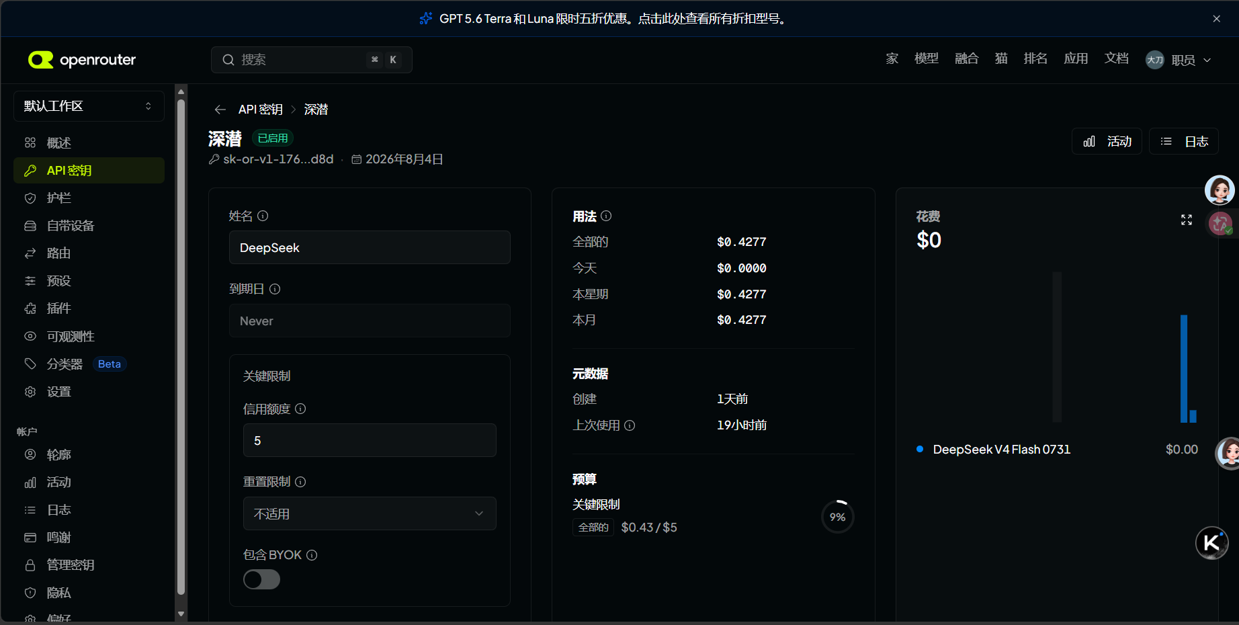1239x625 pixels.
Task: Open 排名 in the top navigation
Action: tap(1035, 59)
